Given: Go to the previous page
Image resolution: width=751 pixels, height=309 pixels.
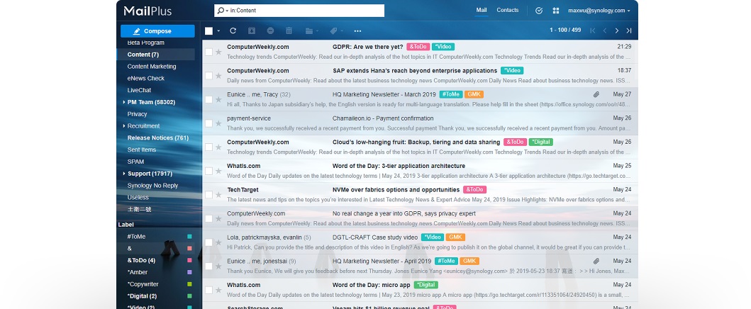Looking at the screenshot, I should (605, 30).
